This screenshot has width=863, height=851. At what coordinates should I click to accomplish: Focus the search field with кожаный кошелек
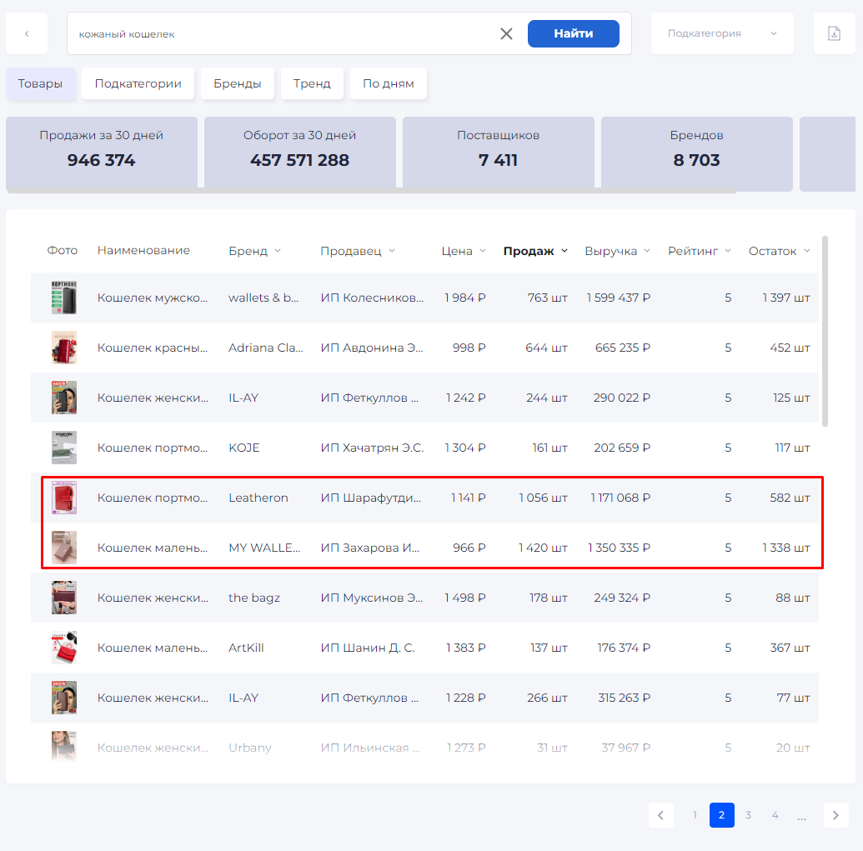(x=283, y=34)
